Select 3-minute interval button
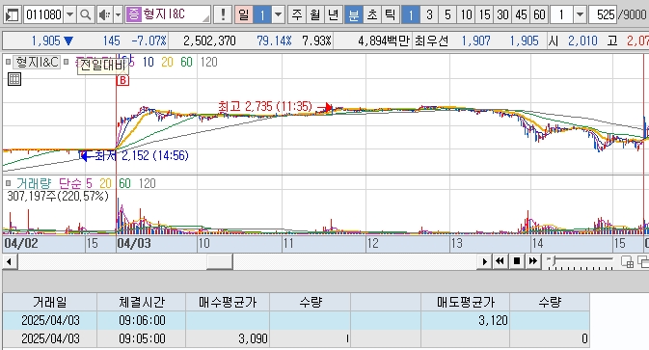This screenshot has width=649, height=350. coord(429,14)
